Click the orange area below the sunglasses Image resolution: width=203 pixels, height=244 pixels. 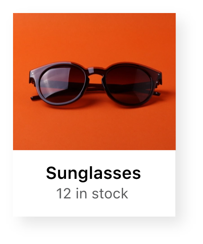click(x=94, y=129)
